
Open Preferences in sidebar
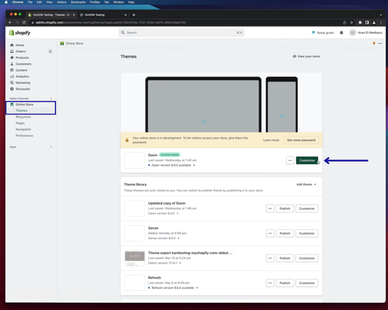(24, 136)
